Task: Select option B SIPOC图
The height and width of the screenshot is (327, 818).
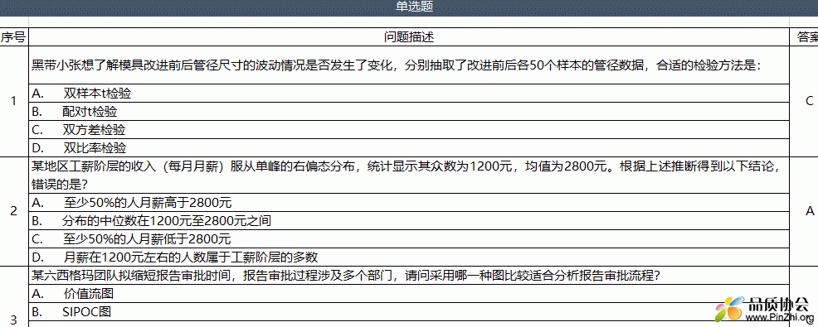Action: [409, 312]
